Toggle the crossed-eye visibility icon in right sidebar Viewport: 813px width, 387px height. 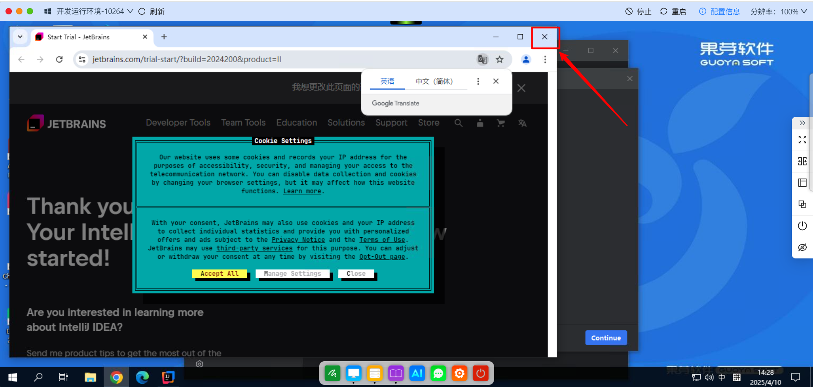coord(802,247)
